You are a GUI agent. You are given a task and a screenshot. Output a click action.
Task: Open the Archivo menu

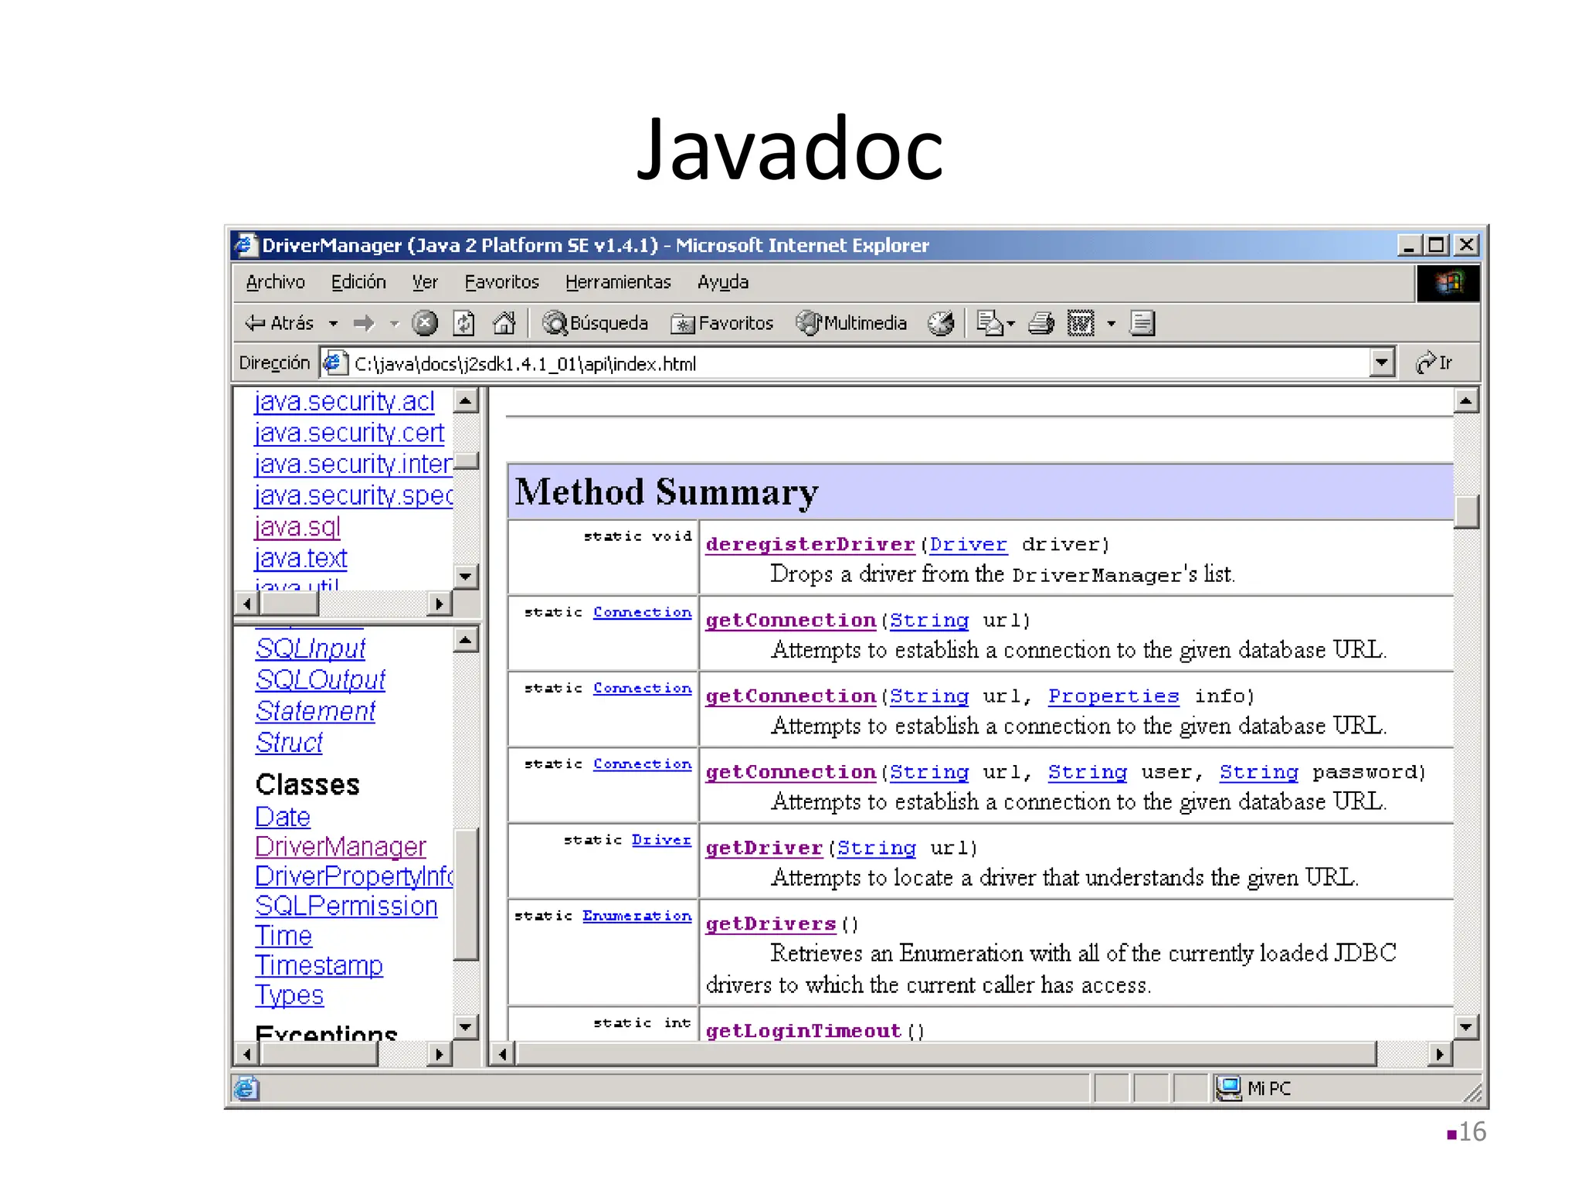click(276, 282)
